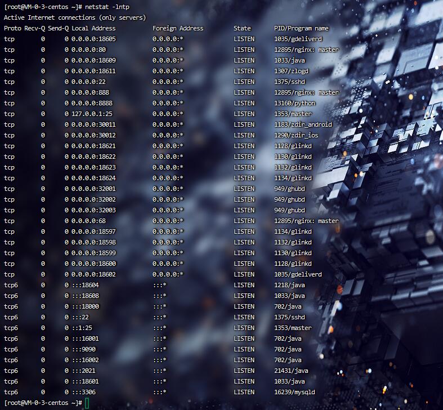Click the :::3306 local address
The height and width of the screenshot is (410, 443).
coord(85,392)
